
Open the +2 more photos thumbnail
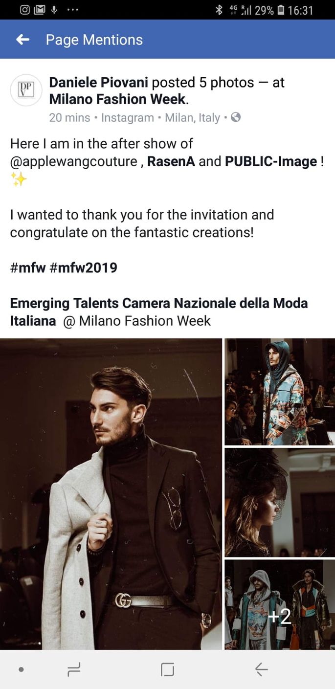pos(280,604)
